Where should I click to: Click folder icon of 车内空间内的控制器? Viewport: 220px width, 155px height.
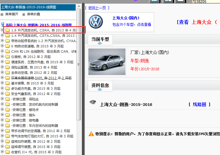tap(7, 126)
